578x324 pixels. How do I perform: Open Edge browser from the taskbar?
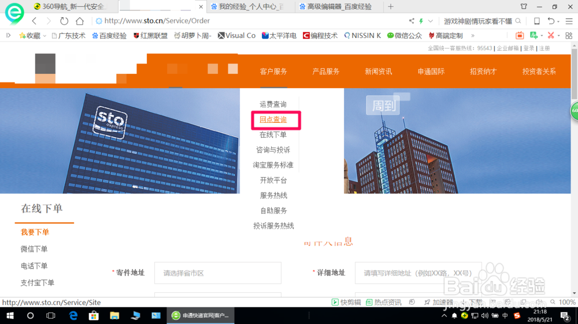pyautogui.click(x=73, y=315)
